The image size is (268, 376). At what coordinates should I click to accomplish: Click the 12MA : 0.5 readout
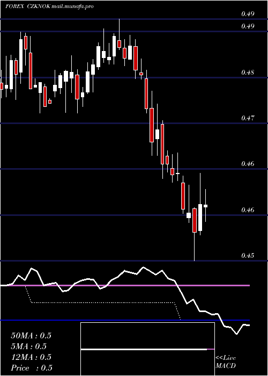coord(31,357)
